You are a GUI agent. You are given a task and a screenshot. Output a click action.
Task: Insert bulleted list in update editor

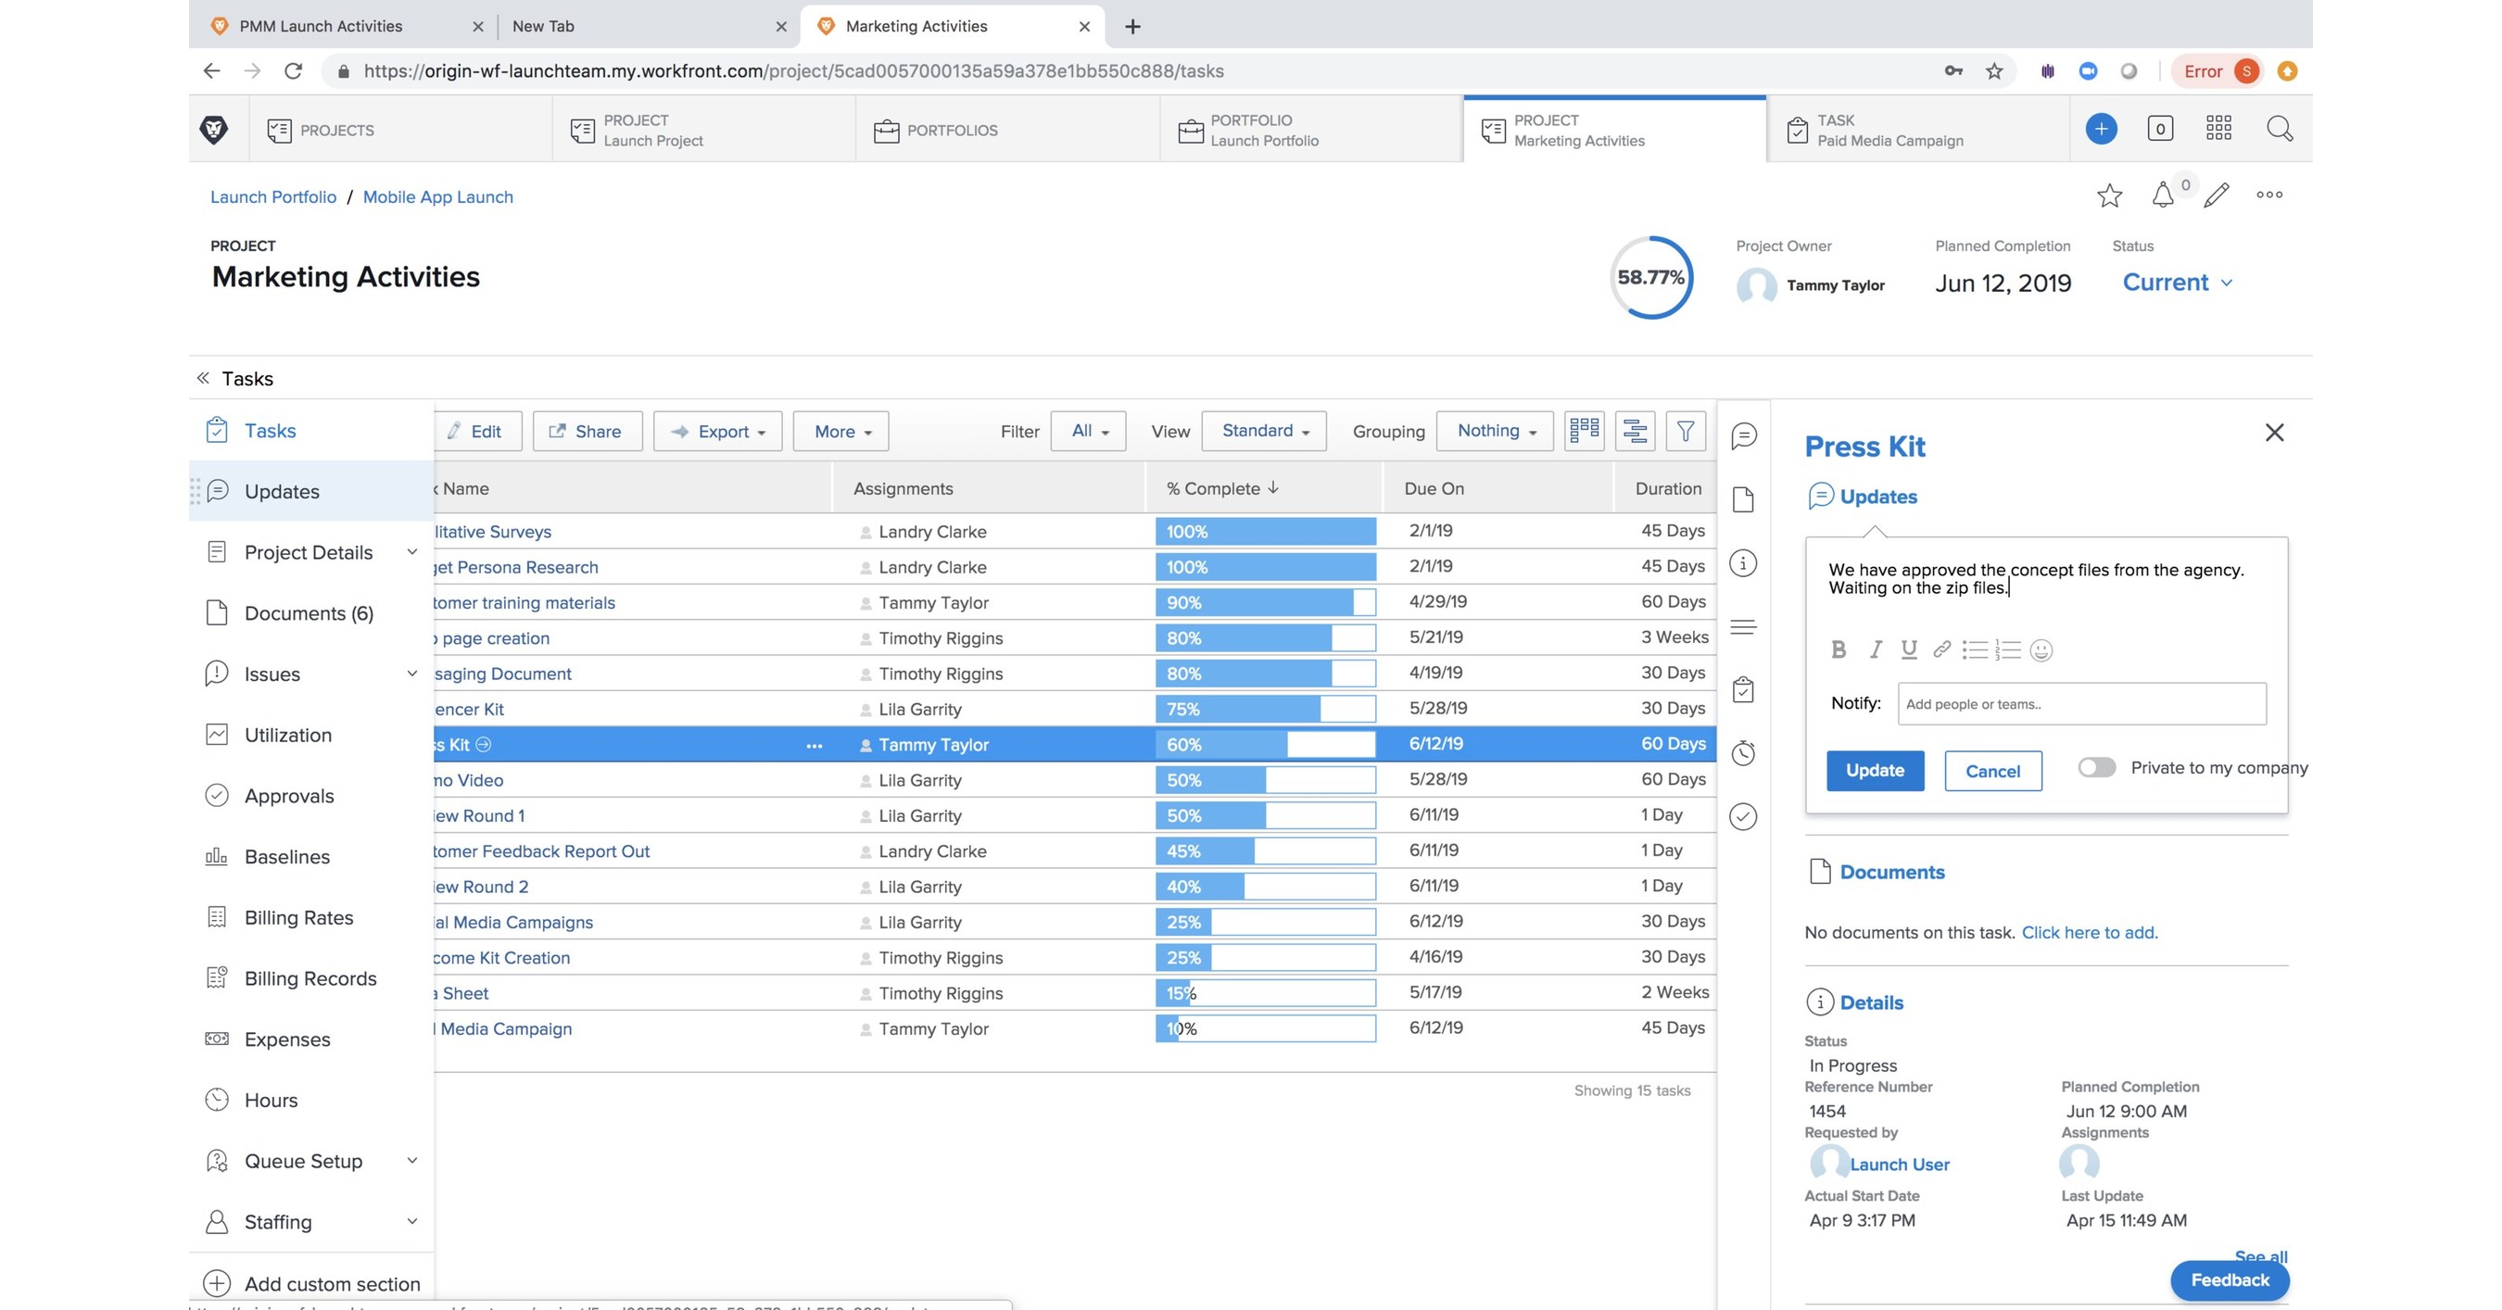(x=1974, y=649)
